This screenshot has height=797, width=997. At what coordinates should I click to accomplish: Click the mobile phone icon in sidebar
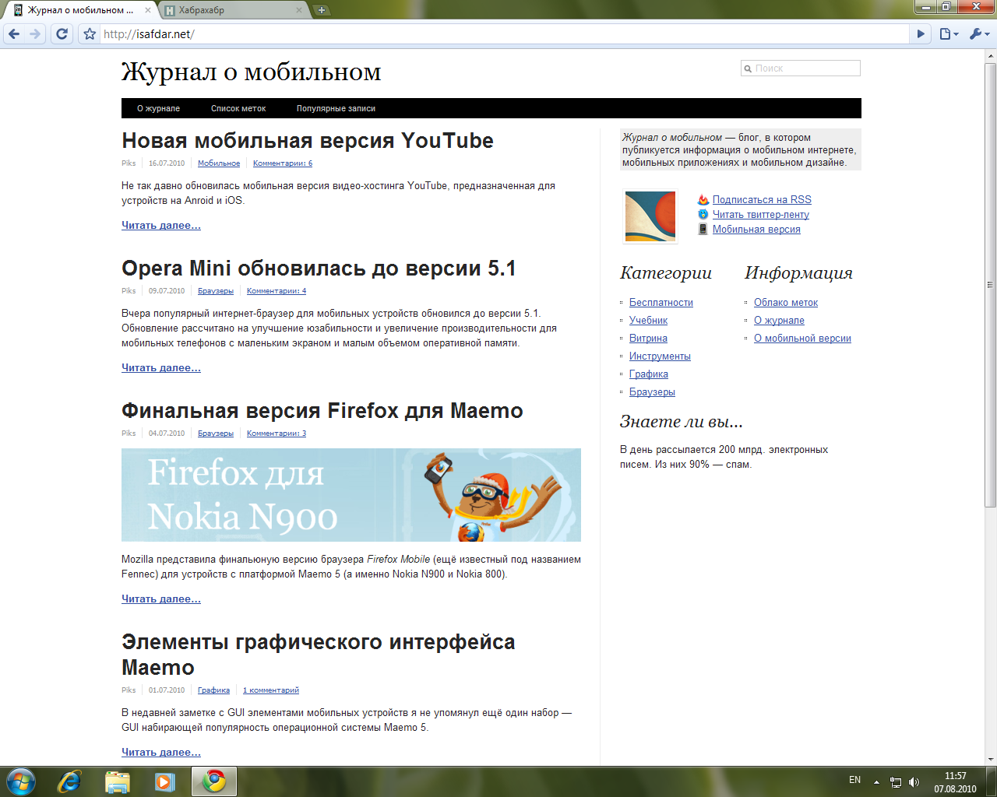tap(703, 230)
